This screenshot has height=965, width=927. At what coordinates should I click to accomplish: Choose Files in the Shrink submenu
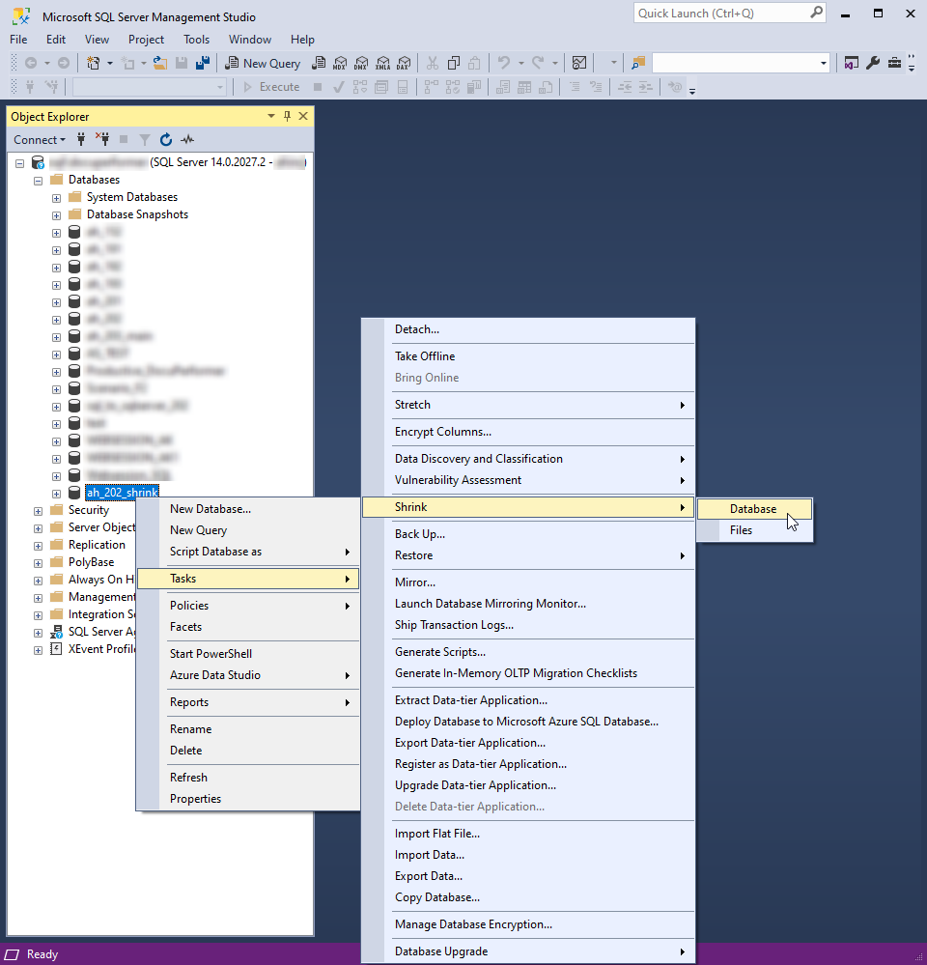coord(741,530)
